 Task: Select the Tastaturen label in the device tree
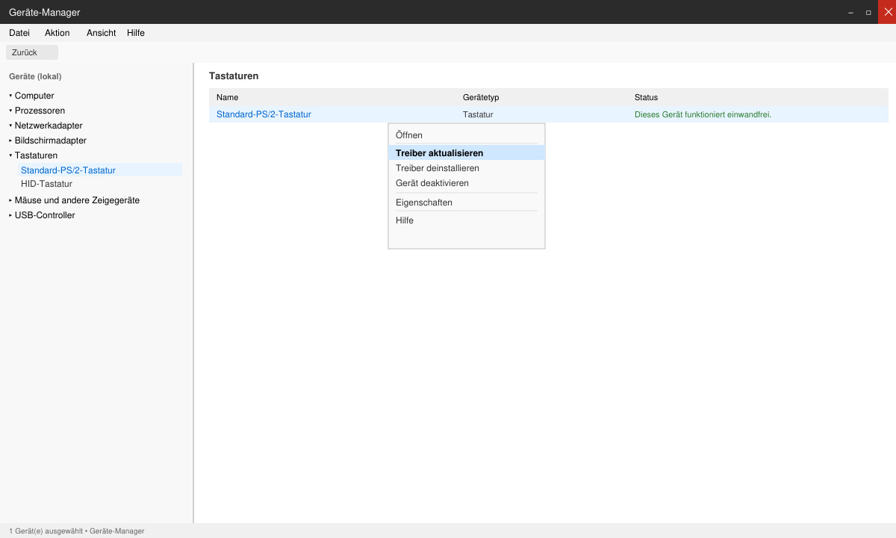(36, 155)
